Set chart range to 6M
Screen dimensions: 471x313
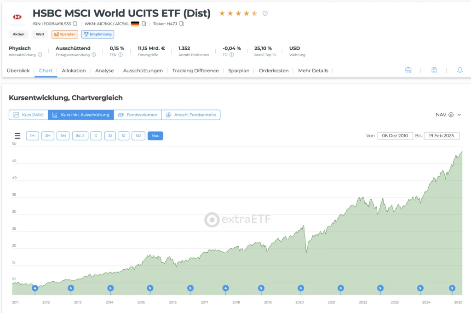pyautogui.click(x=63, y=136)
